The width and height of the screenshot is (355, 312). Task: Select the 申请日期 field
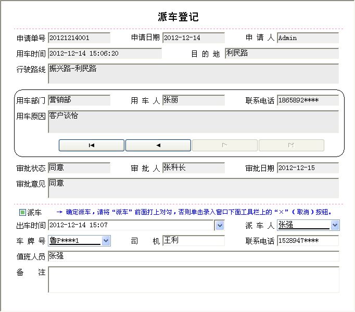click(x=194, y=38)
